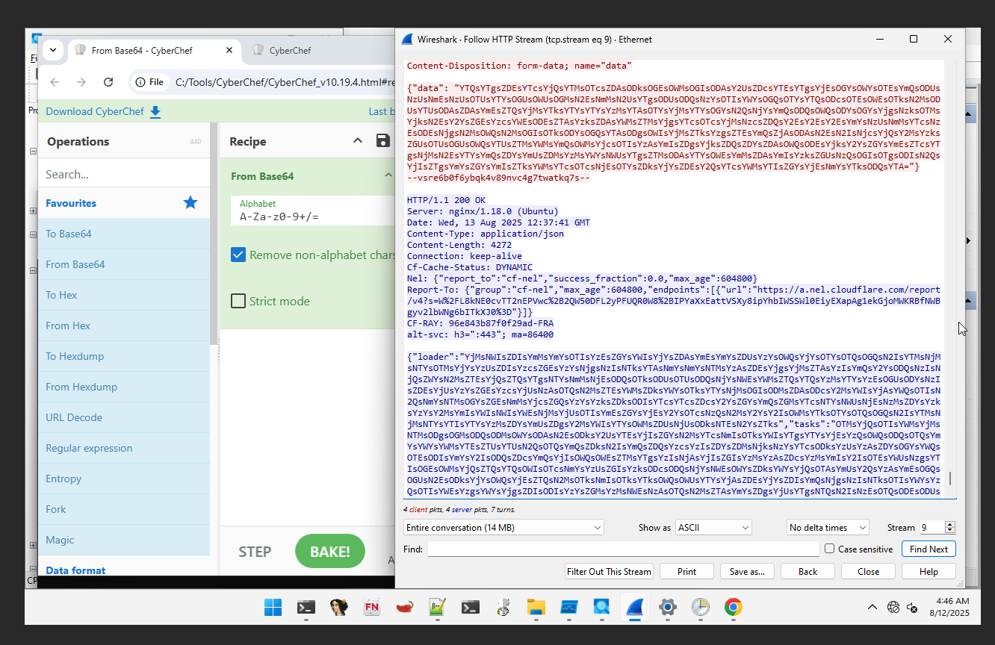Tick the Case sensitive checkbox
This screenshot has height=645, width=995.
829,549
